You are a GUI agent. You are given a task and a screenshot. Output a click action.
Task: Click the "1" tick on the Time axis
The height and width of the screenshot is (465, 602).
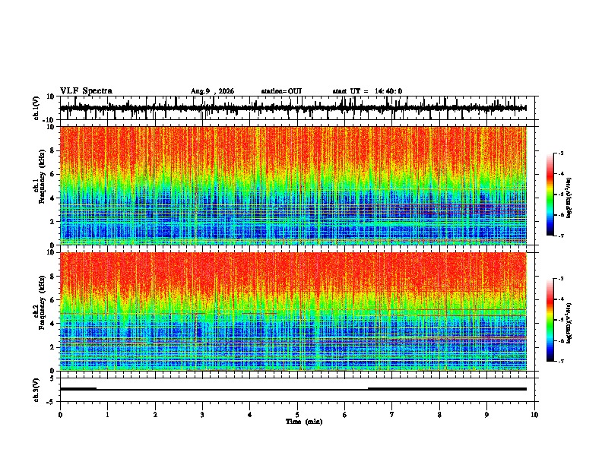(107, 415)
